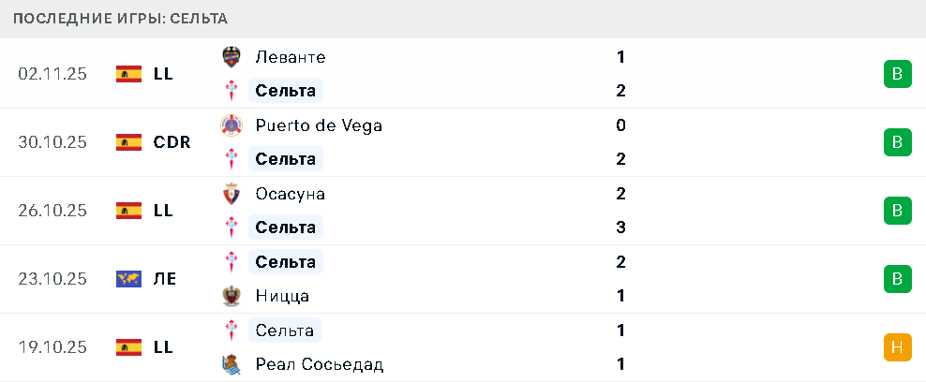Image resolution: width=926 pixels, height=382 pixels.
Task: Click the win badge for 23.10.25 match
Action: click(x=897, y=279)
